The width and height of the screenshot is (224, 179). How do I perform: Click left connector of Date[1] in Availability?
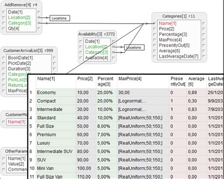[81, 42]
